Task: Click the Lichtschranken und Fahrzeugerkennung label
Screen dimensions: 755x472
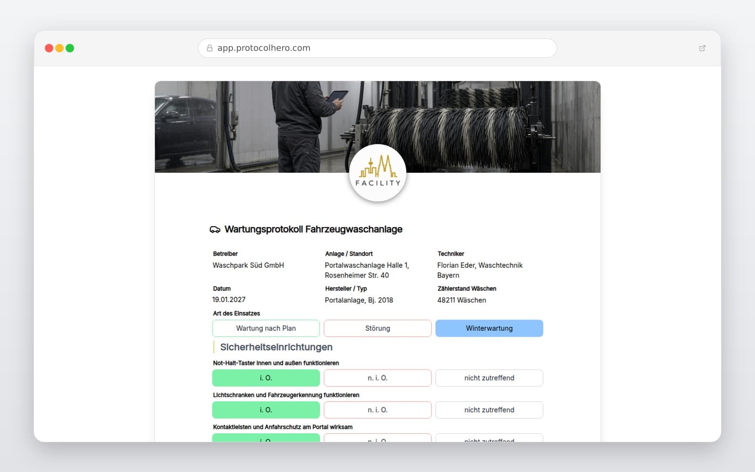Action: point(286,395)
